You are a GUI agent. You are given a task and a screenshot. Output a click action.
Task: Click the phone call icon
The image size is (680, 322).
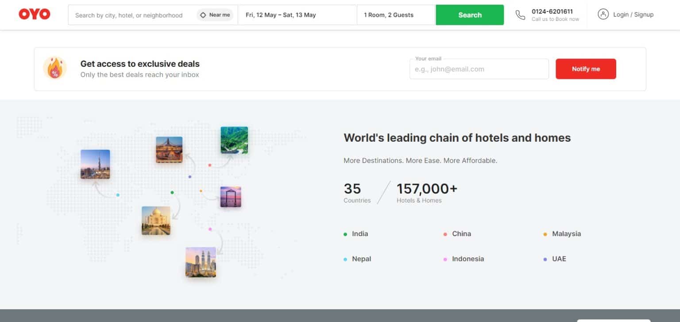coord(520,15)
